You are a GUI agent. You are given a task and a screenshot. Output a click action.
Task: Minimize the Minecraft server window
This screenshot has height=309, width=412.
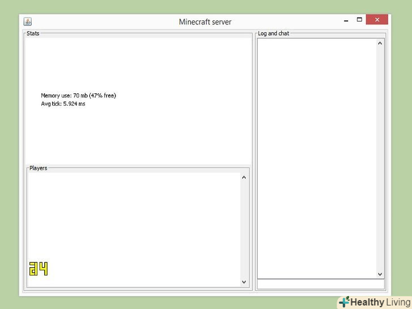tap(346, 20)
